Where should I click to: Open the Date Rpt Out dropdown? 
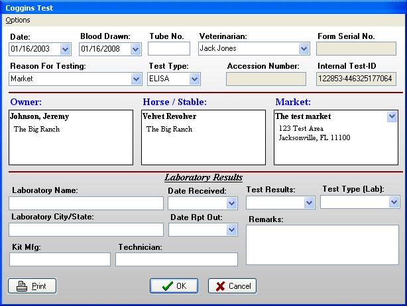231,230
